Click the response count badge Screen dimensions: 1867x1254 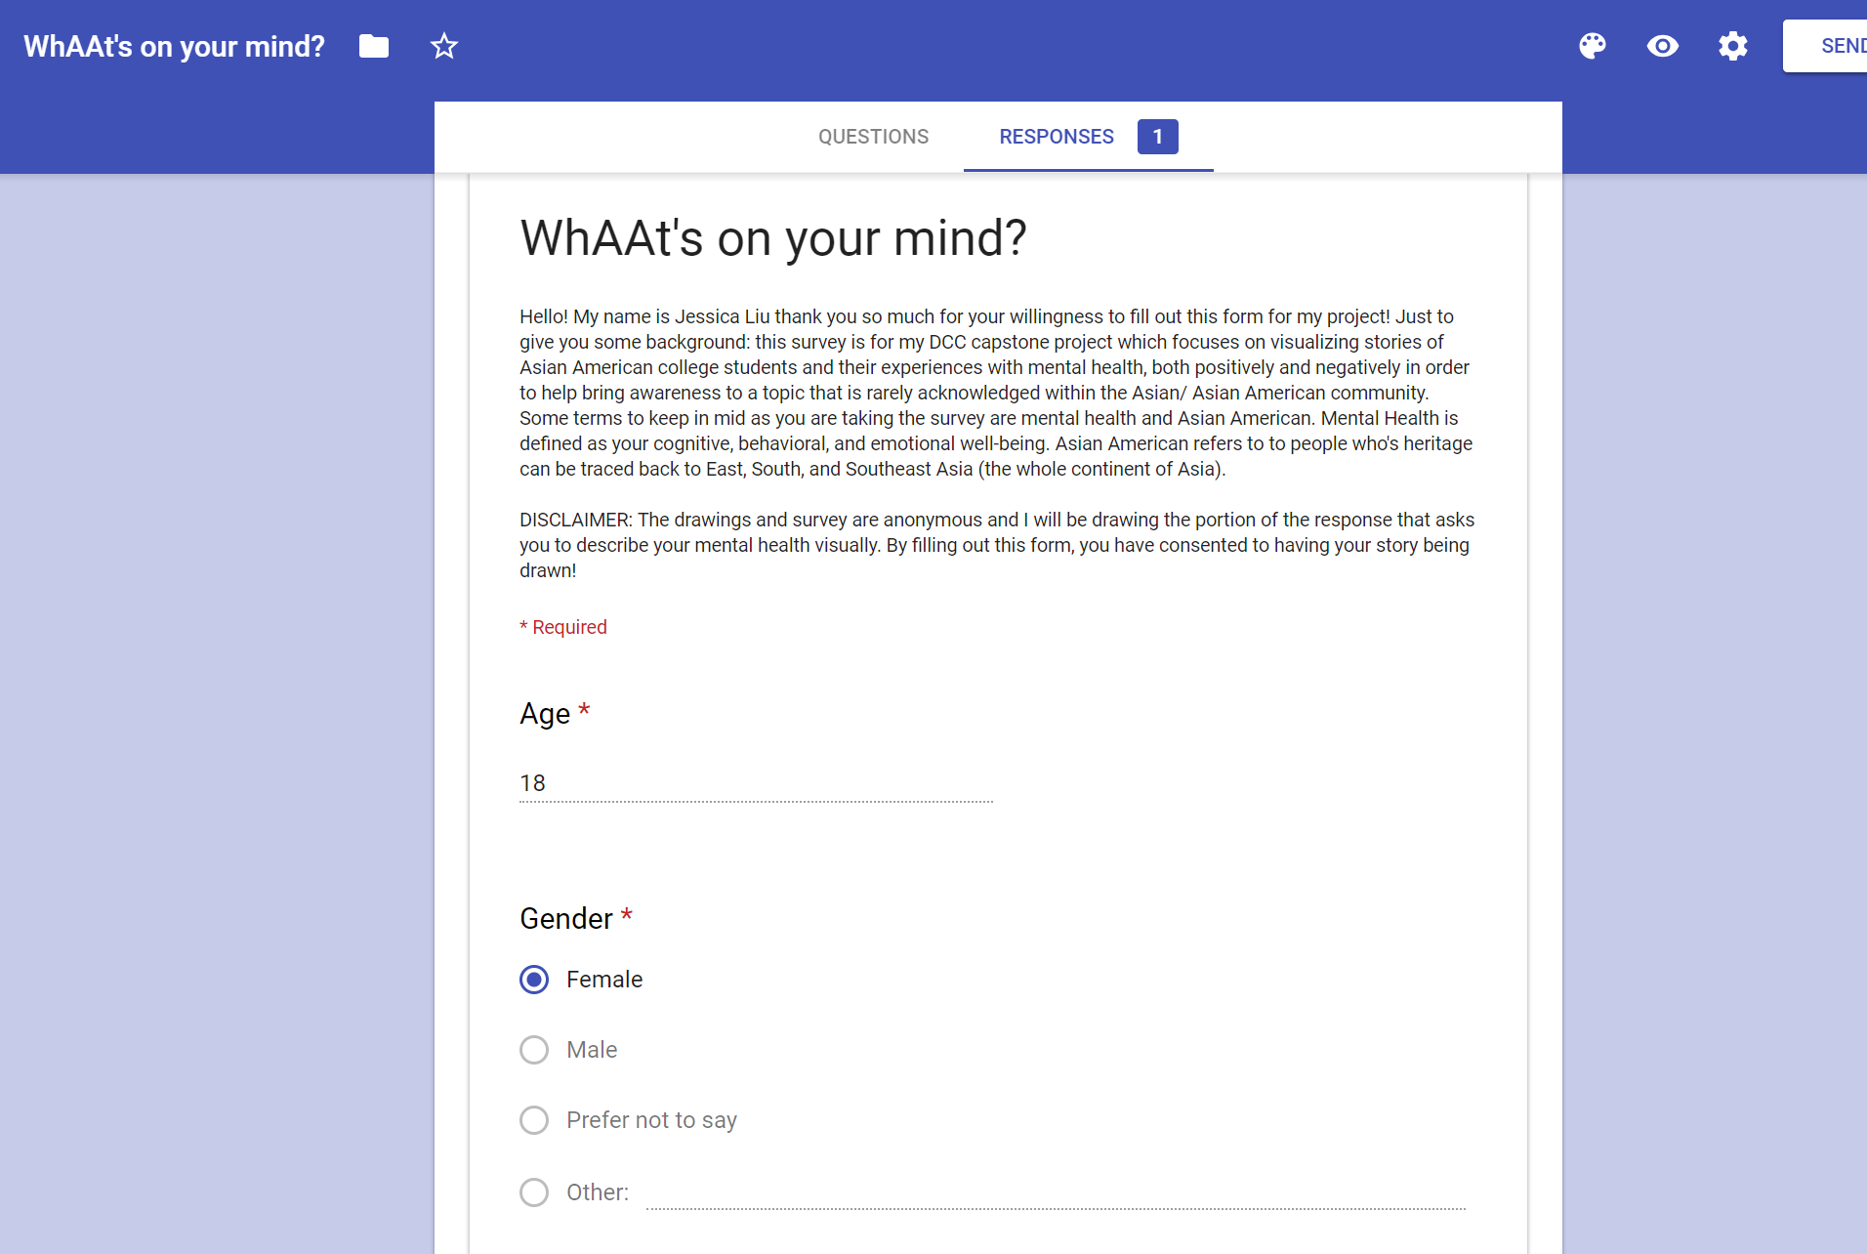1157,137
